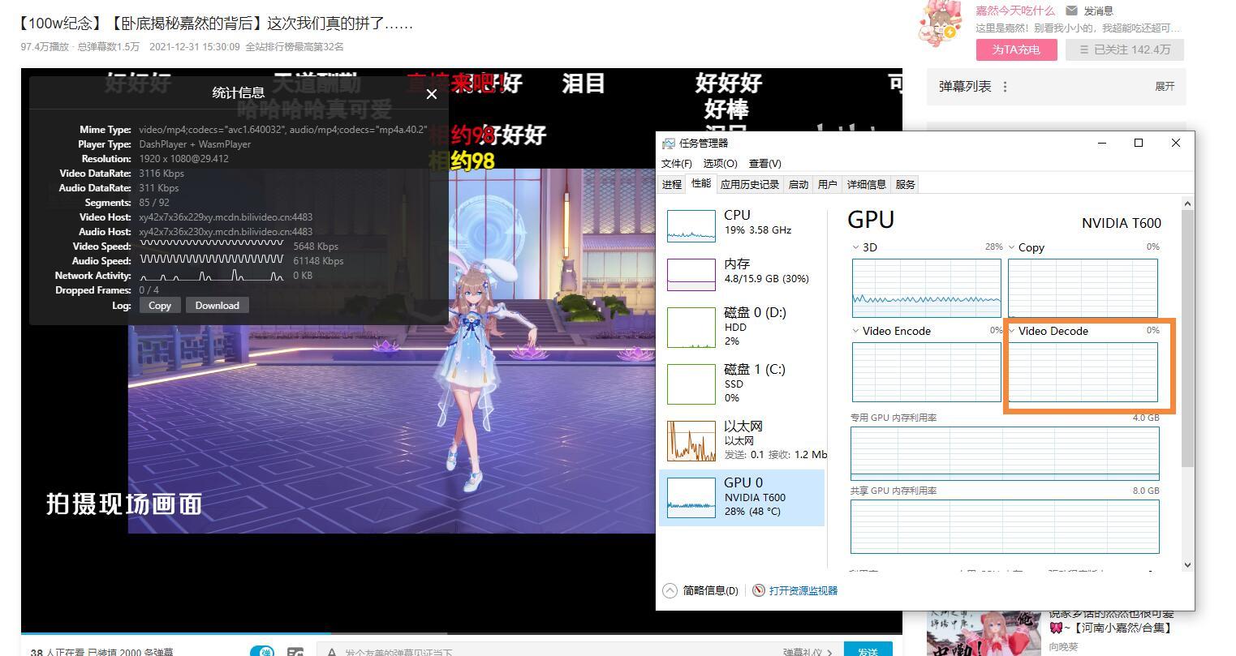Viewport: 1236px width, 656px height.
Task: Collapse the Video Decode section chevron
Action: pyautogui.click(x=1011, y=331)
